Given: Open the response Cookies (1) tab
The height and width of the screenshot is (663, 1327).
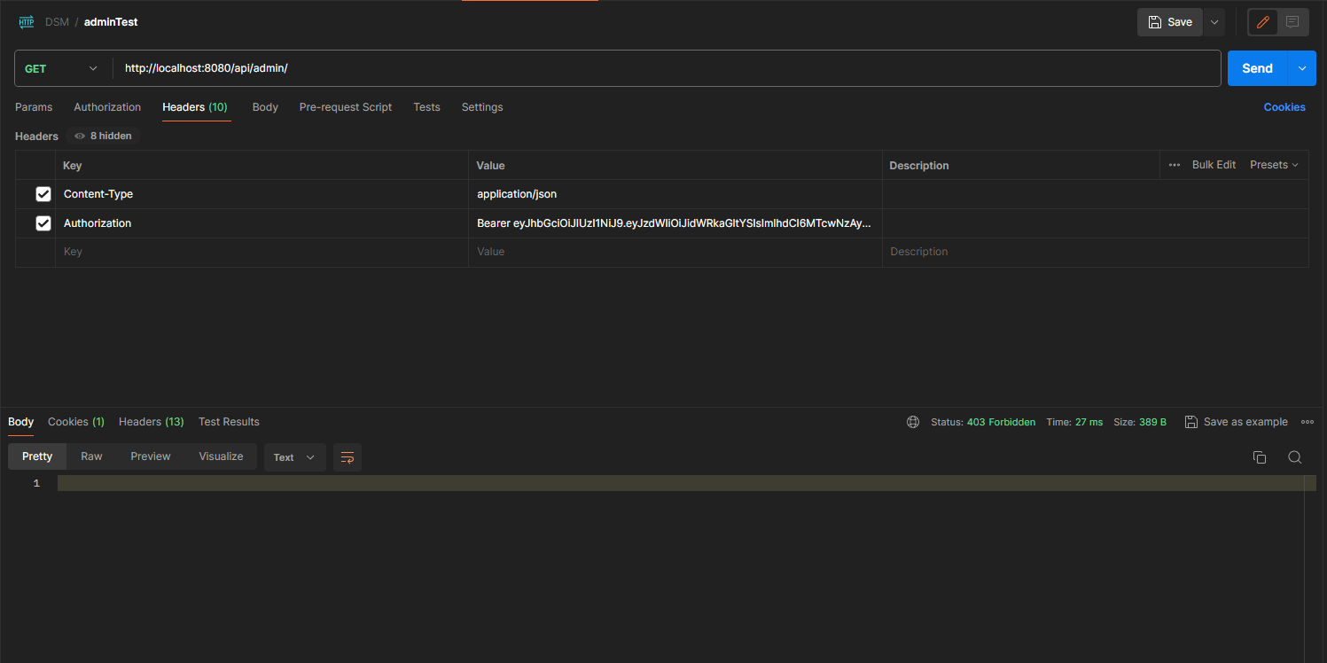Looking at the screenshot, I should click(x=76, y=422).
